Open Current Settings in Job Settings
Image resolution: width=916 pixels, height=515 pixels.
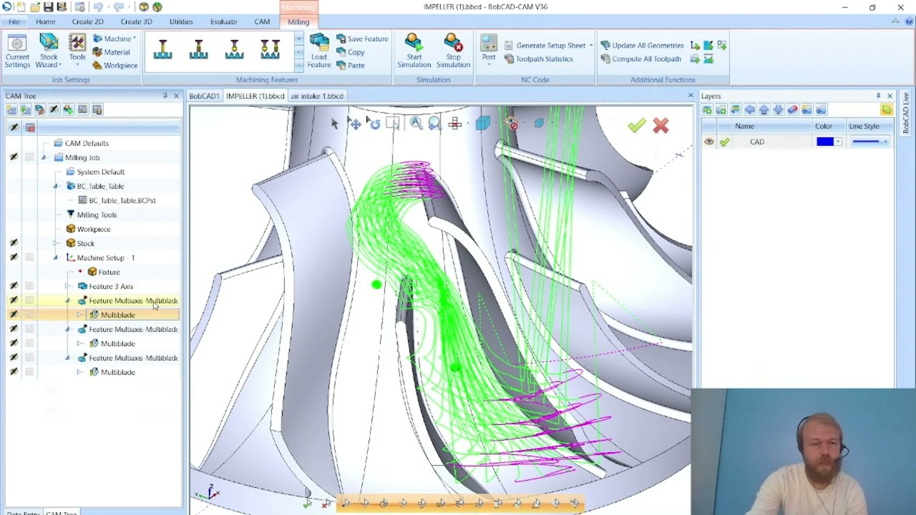click(17, 51)
